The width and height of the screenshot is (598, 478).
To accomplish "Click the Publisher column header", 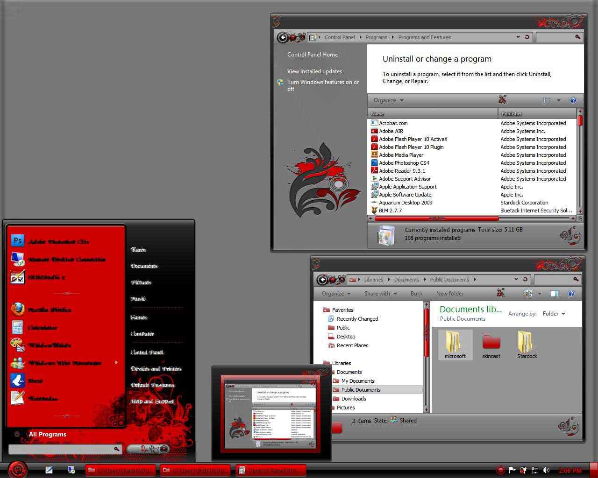I will pos(537,113).
